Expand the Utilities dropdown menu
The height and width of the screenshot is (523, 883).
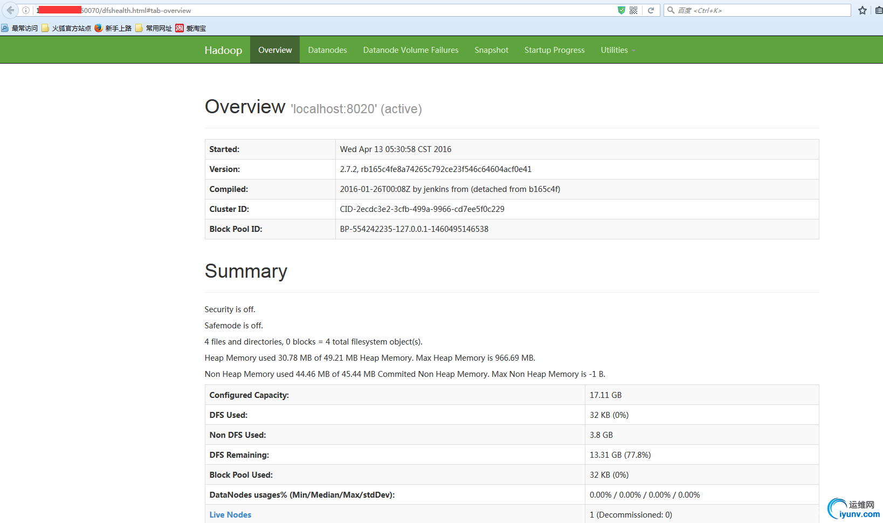click(x=618, y=50)
